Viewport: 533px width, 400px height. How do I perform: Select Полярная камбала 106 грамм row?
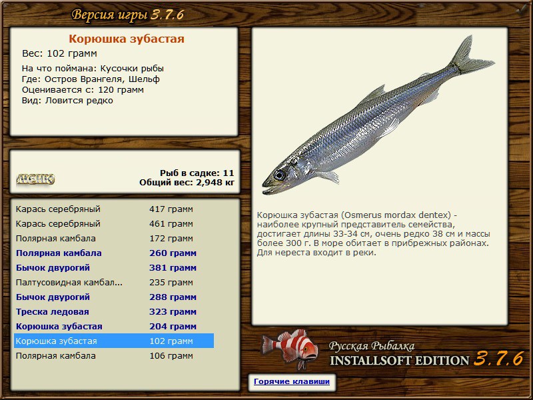coord(114,356)
